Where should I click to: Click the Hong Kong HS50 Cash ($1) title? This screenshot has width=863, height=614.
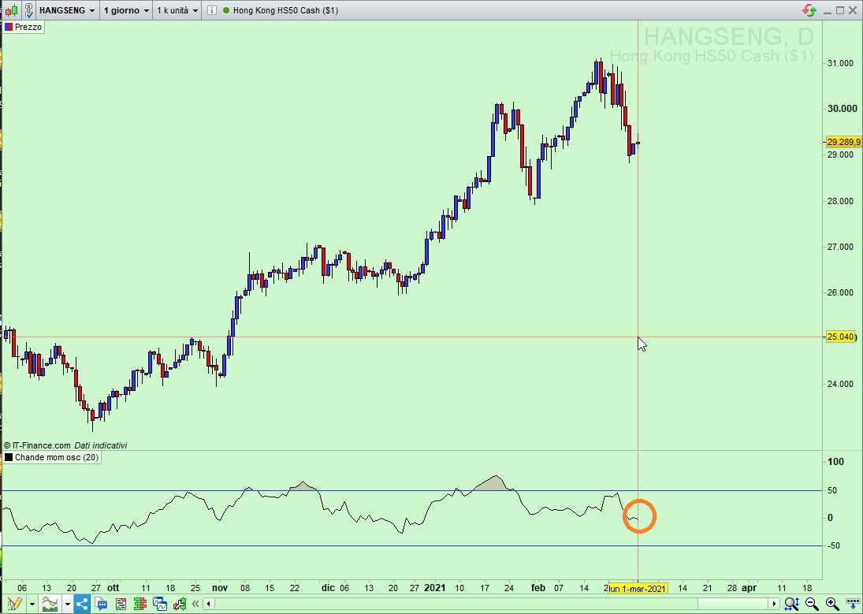285,10
